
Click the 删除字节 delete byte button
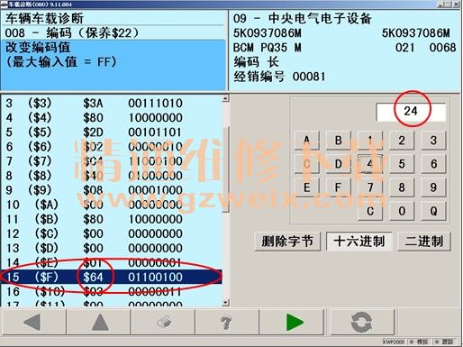(x=287, y=242)
